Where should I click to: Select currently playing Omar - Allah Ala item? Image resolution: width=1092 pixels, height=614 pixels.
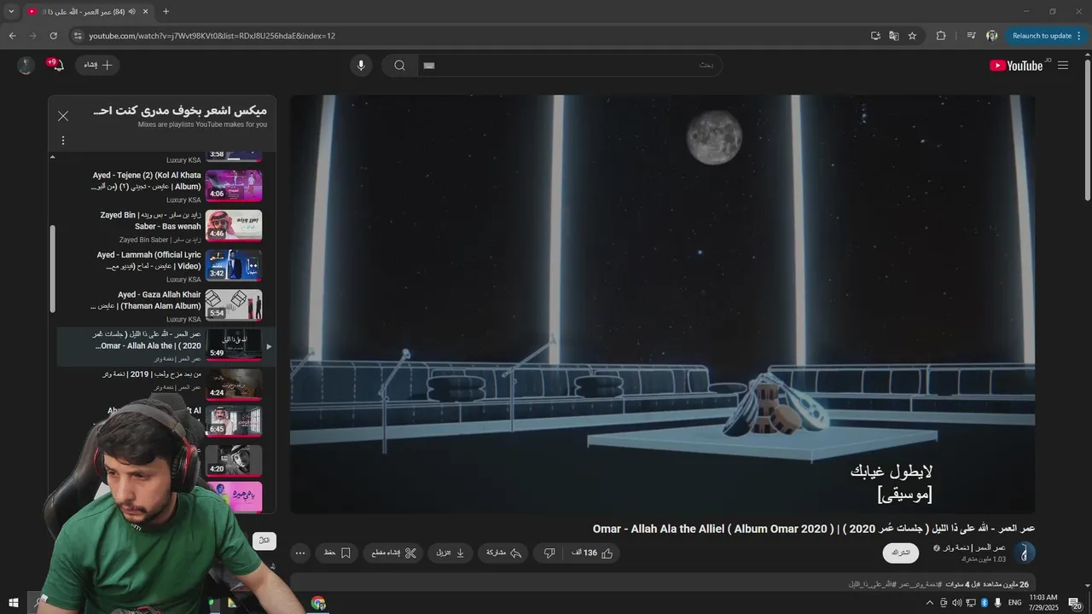pos(166,345)
